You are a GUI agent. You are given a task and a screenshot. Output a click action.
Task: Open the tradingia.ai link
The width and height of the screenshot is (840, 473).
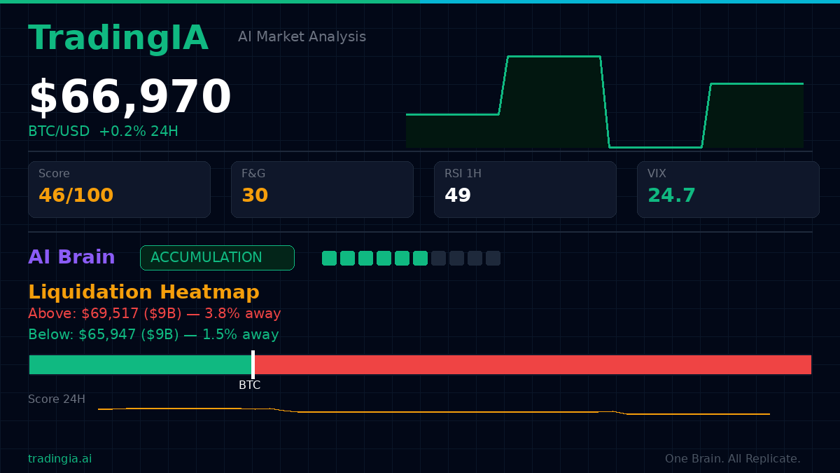(59, 459)
